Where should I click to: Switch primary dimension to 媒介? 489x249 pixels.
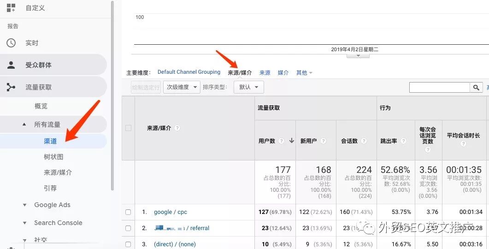(x=283, y=73)
